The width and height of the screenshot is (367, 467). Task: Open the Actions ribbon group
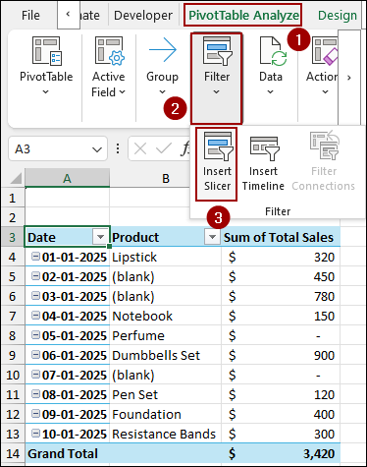tap(322, 66)
